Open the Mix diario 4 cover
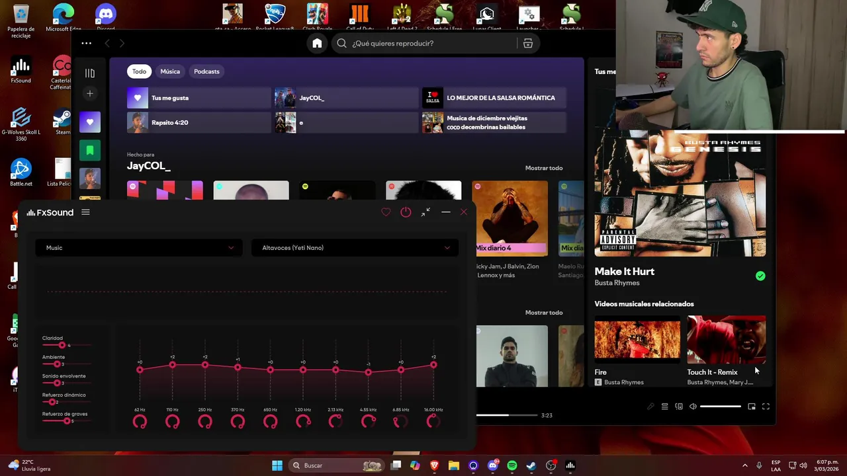This screenshot has height=476, width=847. [x=510, y=218]
